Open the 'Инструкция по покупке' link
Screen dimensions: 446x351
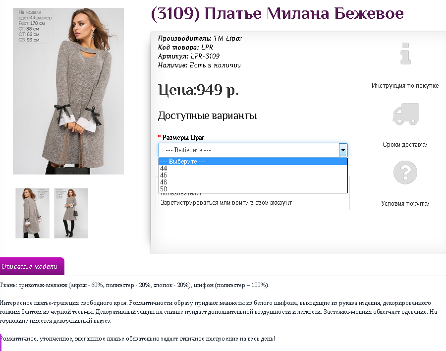pos(405,85)
